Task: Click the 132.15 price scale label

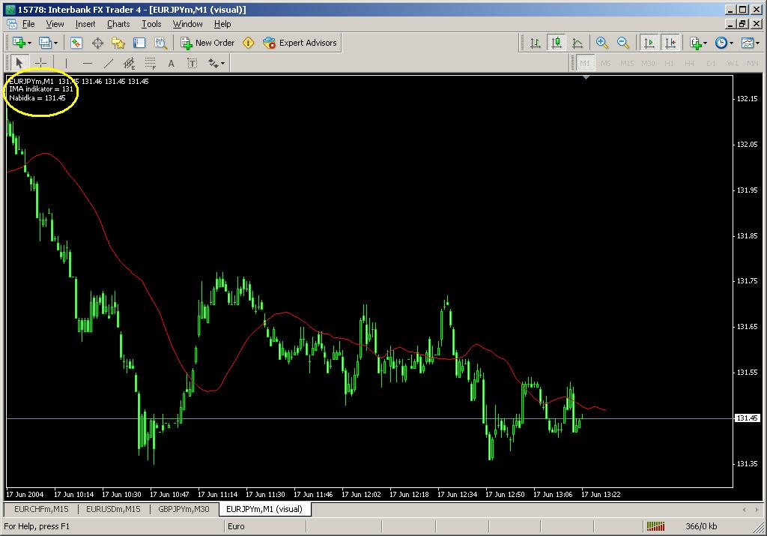Action: (x=747, y=98)
